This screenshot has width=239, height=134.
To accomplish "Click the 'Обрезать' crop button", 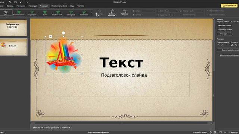I will 223,34.
